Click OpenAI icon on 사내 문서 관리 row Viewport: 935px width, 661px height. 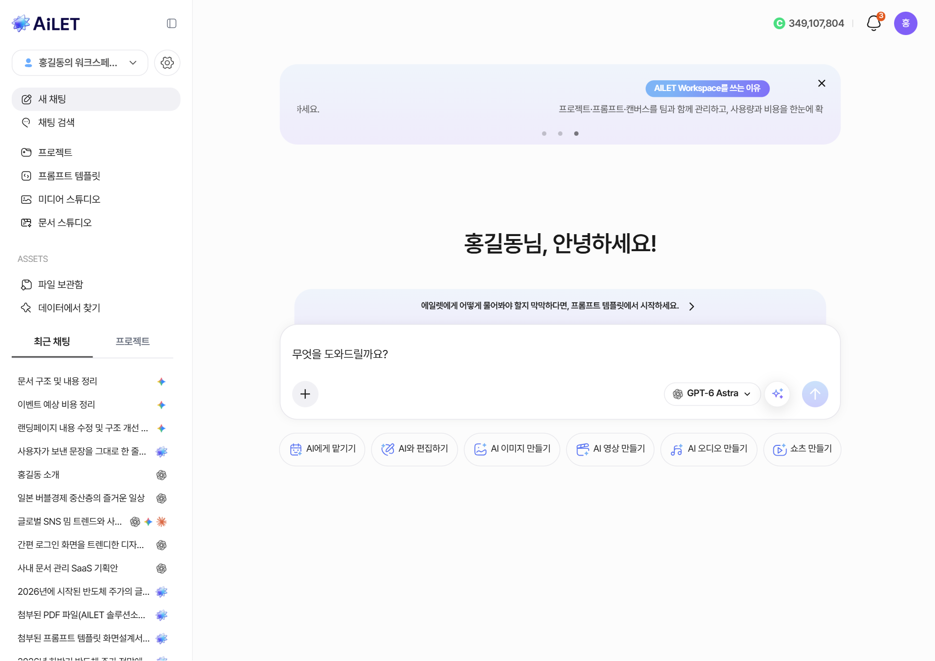pos(162,569)
